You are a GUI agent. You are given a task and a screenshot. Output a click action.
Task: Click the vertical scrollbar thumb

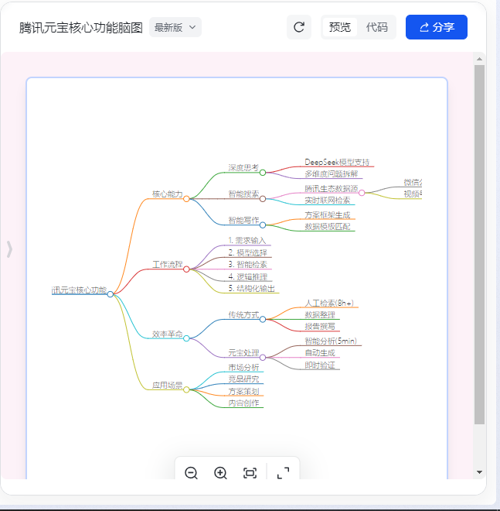point(479,245)
